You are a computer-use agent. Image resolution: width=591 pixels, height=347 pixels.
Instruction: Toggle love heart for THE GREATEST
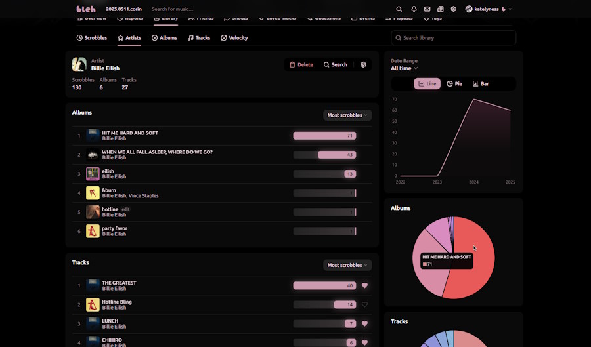365,286
